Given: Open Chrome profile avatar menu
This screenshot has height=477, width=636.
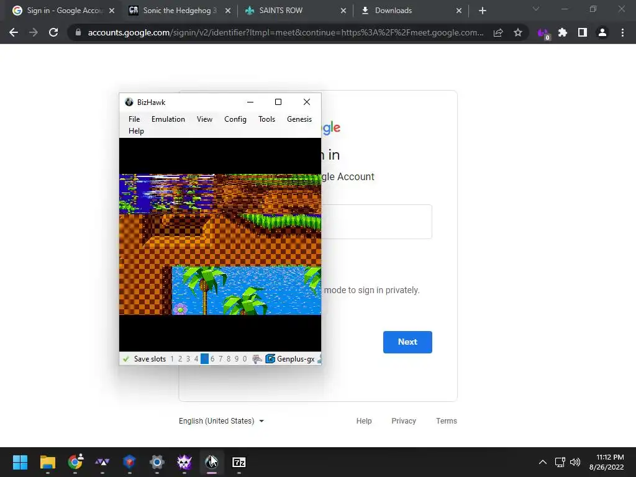Looking at the screenshot, I should 602,32.
